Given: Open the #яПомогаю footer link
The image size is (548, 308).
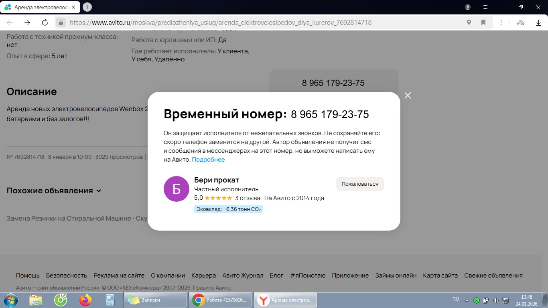Looking at the screenshot, I should (x=308, y=276).
